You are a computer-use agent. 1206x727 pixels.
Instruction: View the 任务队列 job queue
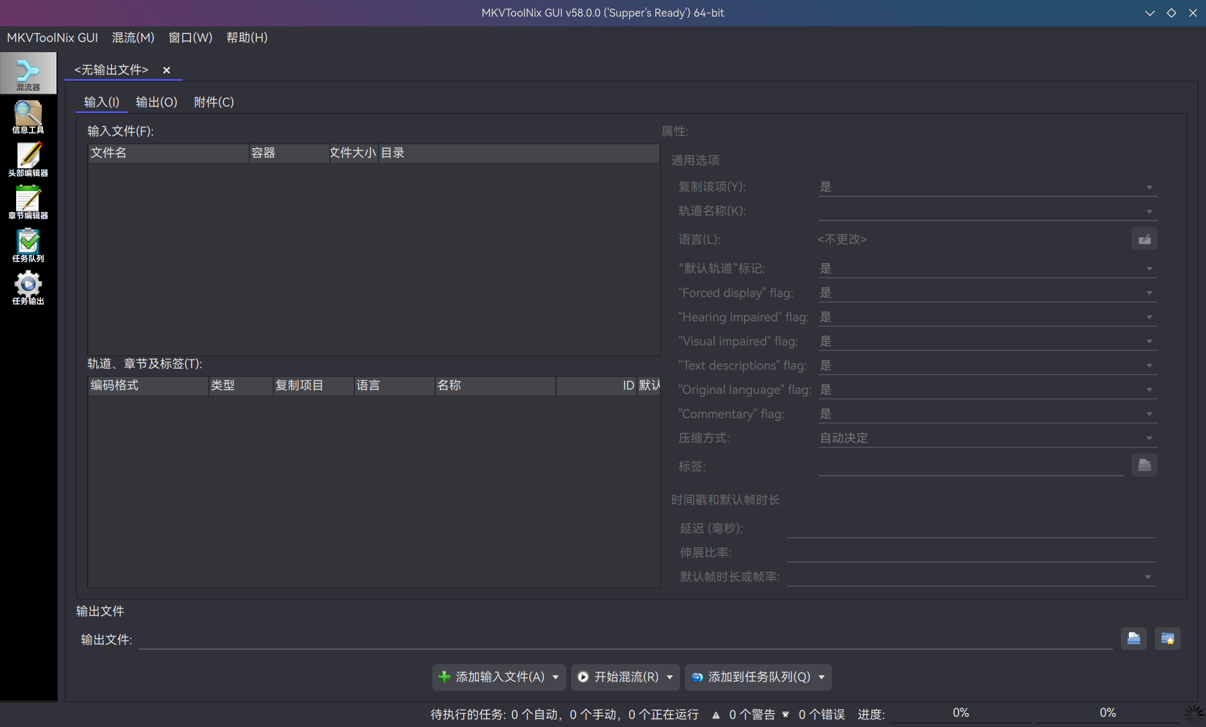(x=29, y=245)
